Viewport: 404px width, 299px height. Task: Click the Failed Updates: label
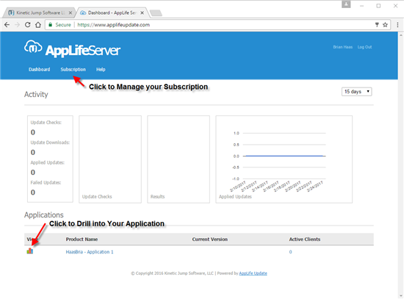[46, 182]
